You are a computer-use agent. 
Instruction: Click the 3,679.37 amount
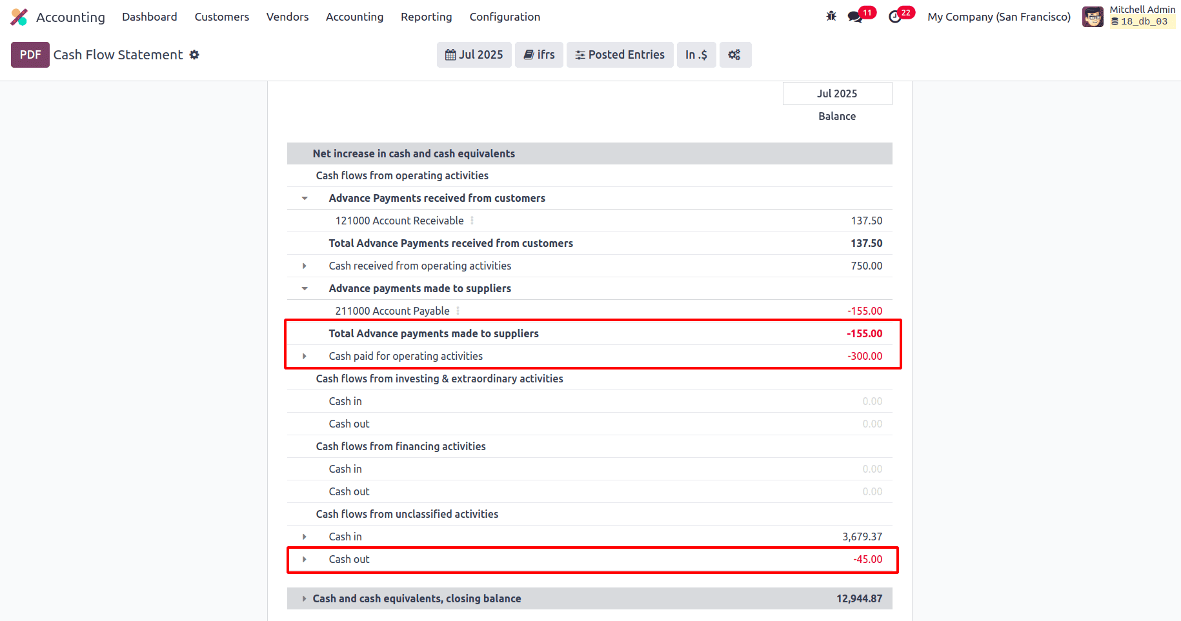click(862, 537)
